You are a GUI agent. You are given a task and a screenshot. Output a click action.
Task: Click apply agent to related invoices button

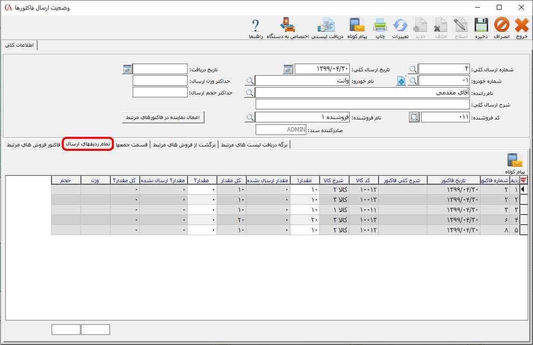click(164, 117)
